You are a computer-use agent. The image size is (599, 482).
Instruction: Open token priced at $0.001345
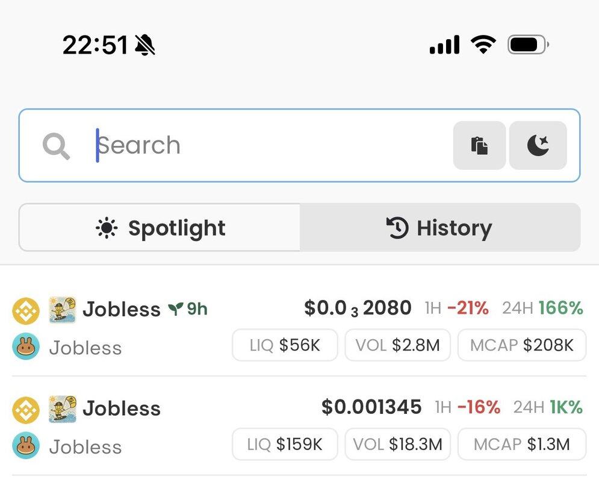(371, 407)
